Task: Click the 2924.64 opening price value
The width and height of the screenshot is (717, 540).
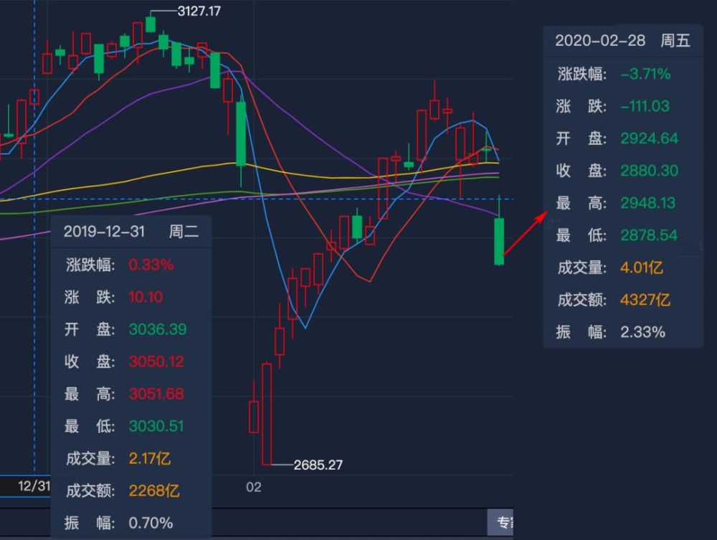Action: [x=649, y=138]
